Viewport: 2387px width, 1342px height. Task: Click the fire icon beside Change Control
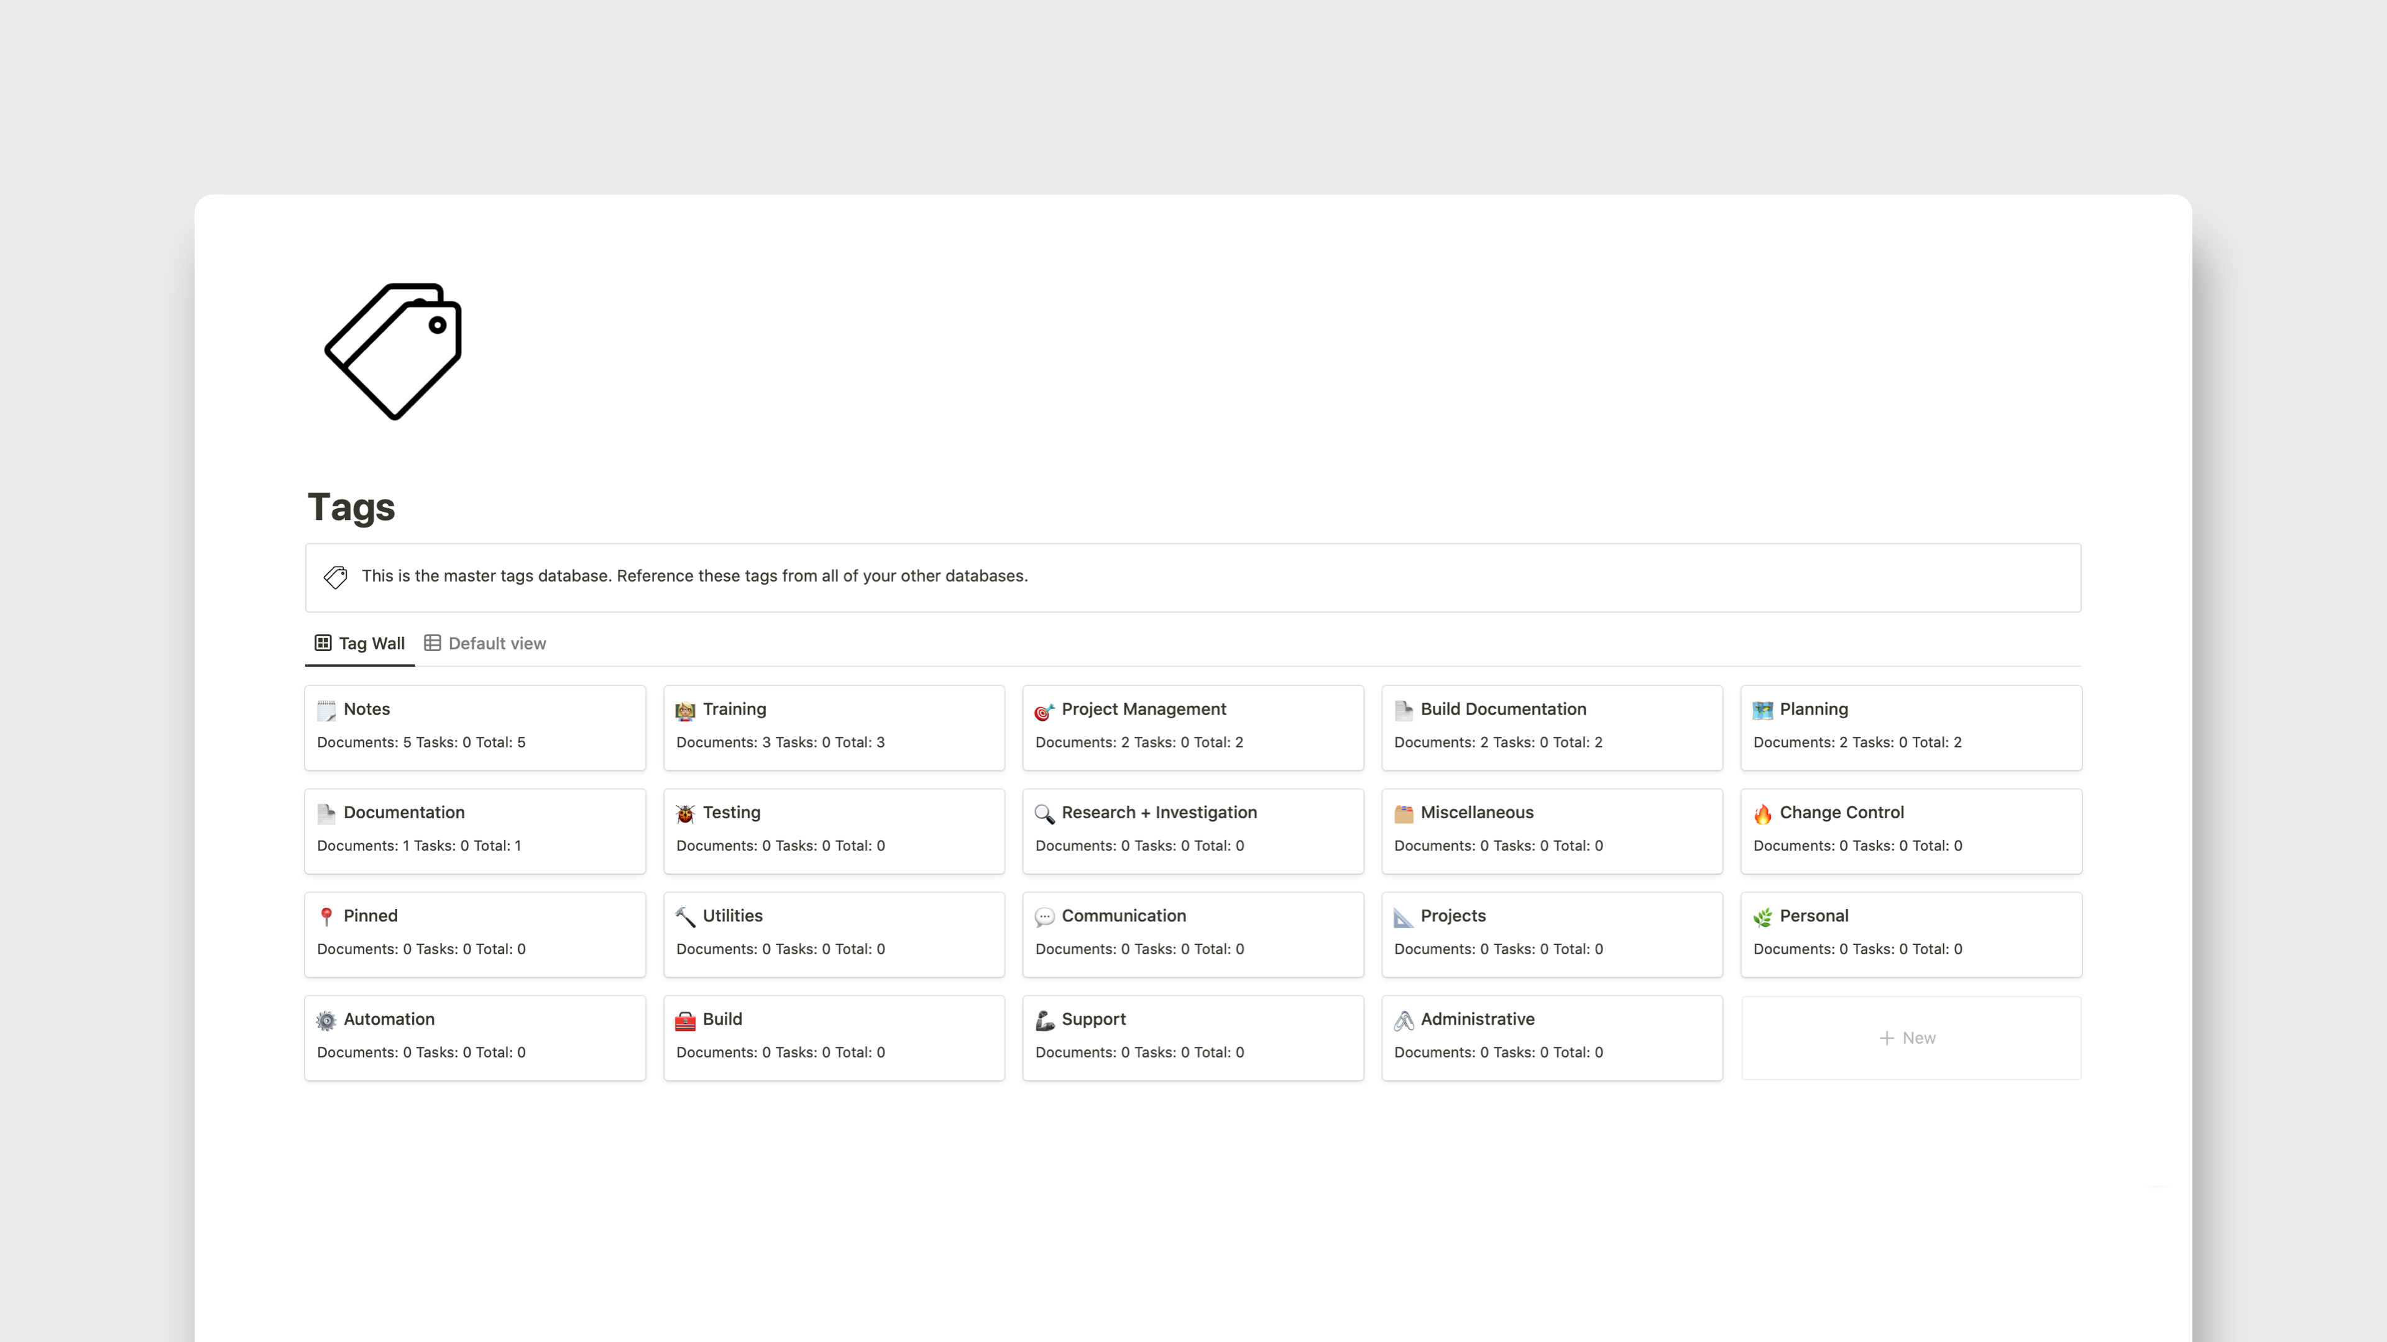click(x=1762, y=813)
